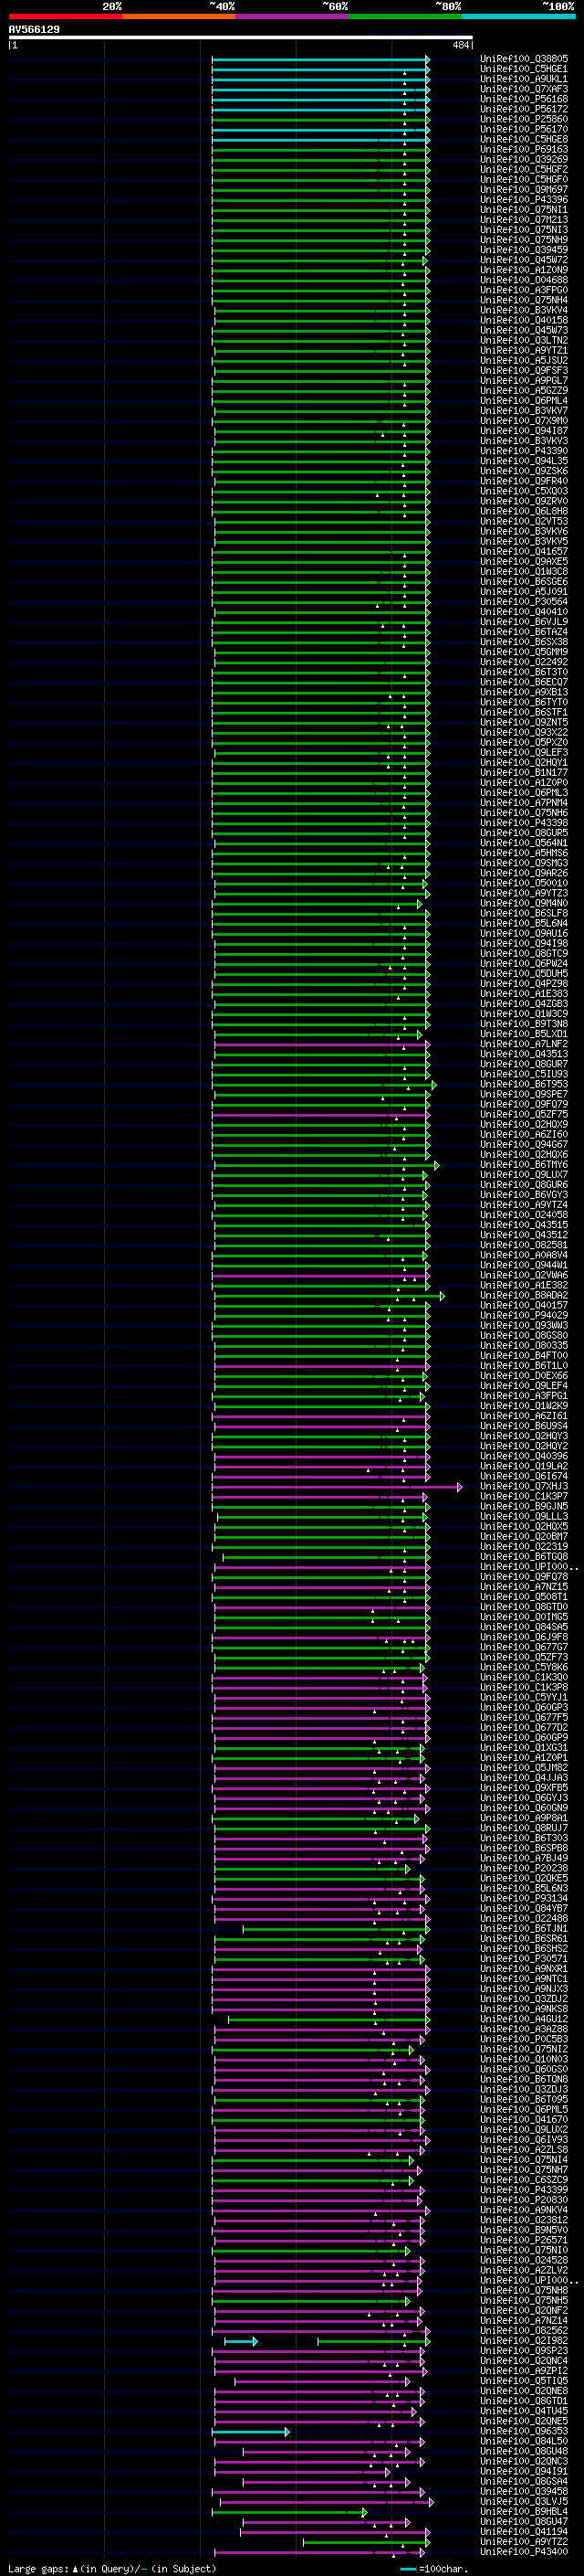Select hit UniRef100_Q1W2K9

[x=524, y=1406]
